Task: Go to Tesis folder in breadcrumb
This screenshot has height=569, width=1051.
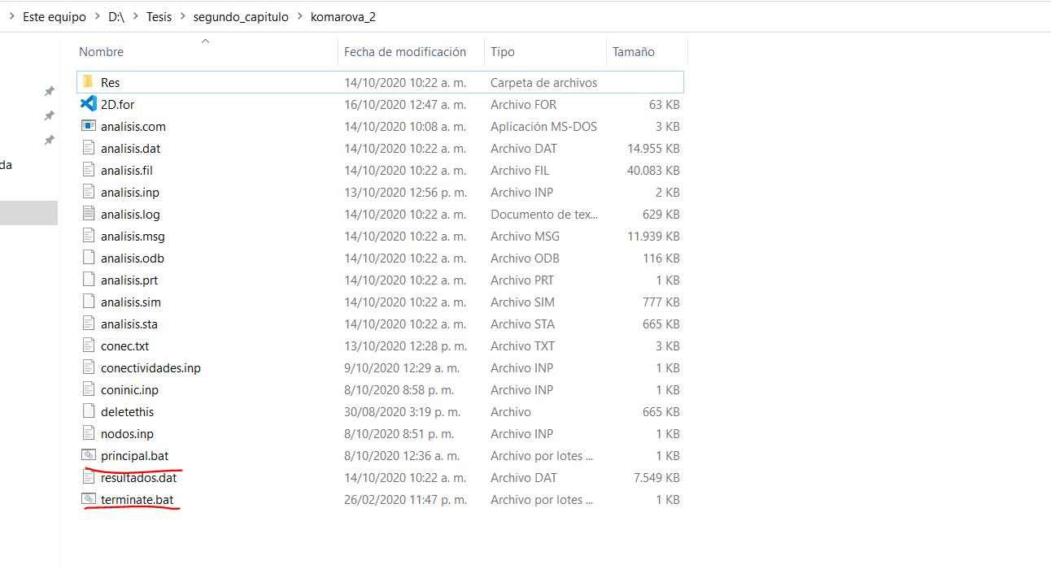Action: coord(159,17)
